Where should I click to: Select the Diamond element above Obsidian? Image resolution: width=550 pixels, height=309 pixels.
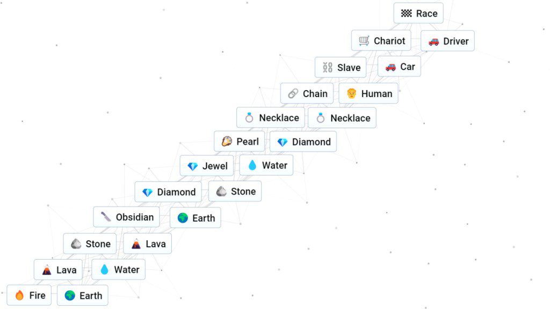point(168,192)
